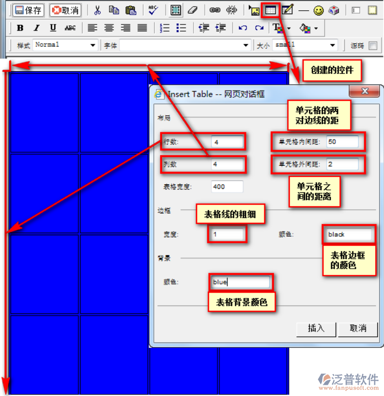384x396 pixels.
Task: Click the 保存 save button
Action: coord(29,10)
